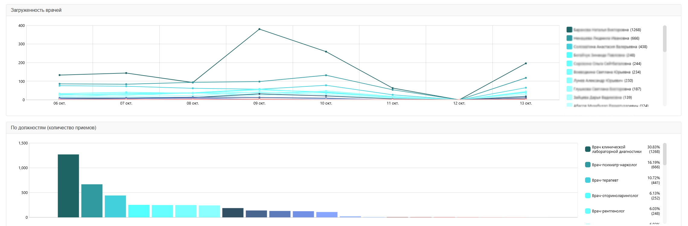Click the doctor legend swatch beside (139)
688x226 pixels.
click(x=569, y=97)
